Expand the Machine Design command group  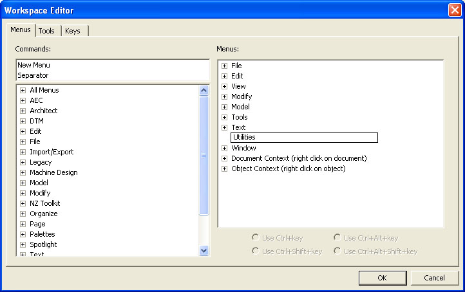pos(23,172)
